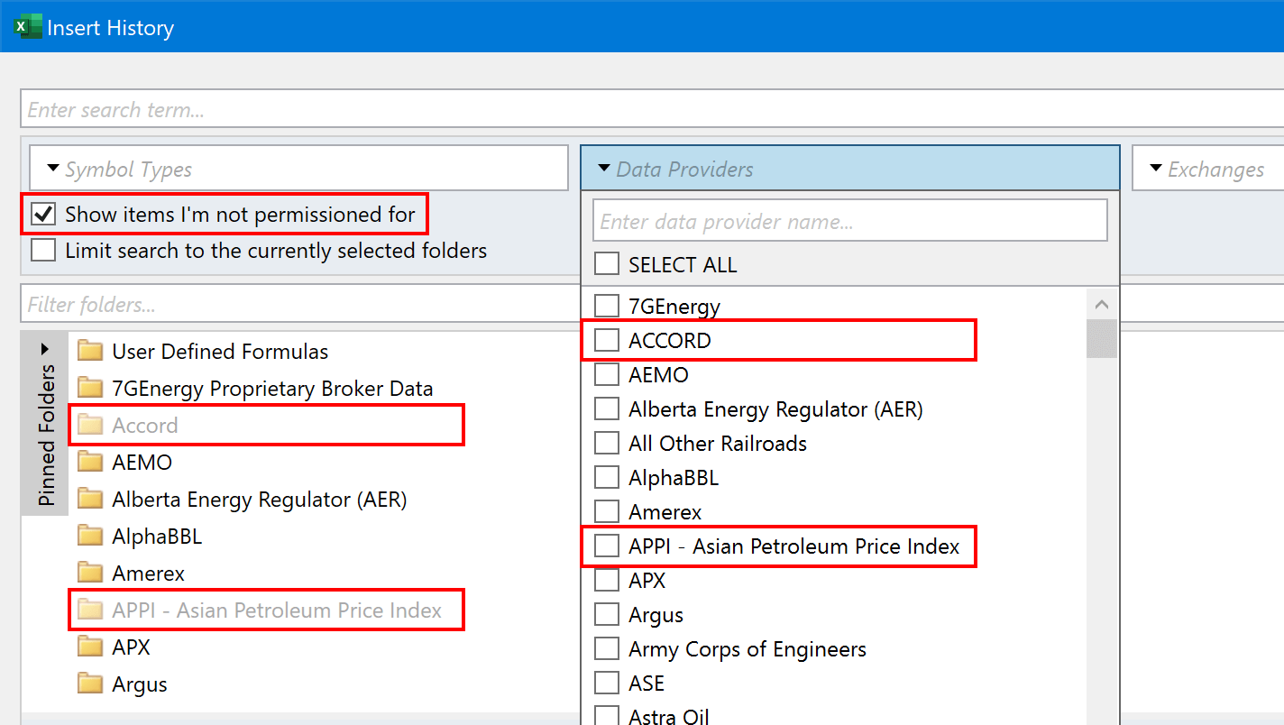Viewport: 1284px width, 725px height.
Task: Select Alberta Energy Regulator (AER) provider checkbox
Action: 607,408
